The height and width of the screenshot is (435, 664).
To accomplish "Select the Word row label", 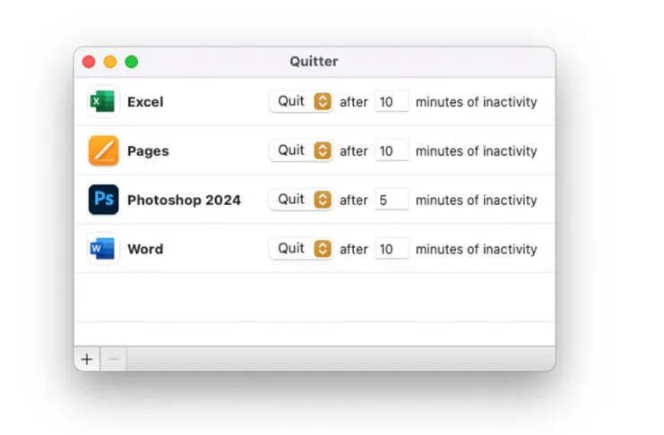I will (145, 249).
